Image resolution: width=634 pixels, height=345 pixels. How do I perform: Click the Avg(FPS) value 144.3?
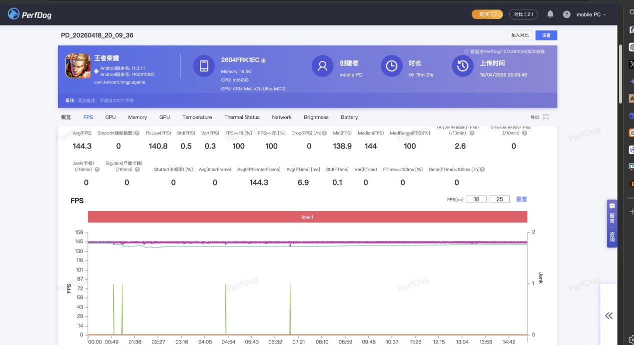click(82, 146)
